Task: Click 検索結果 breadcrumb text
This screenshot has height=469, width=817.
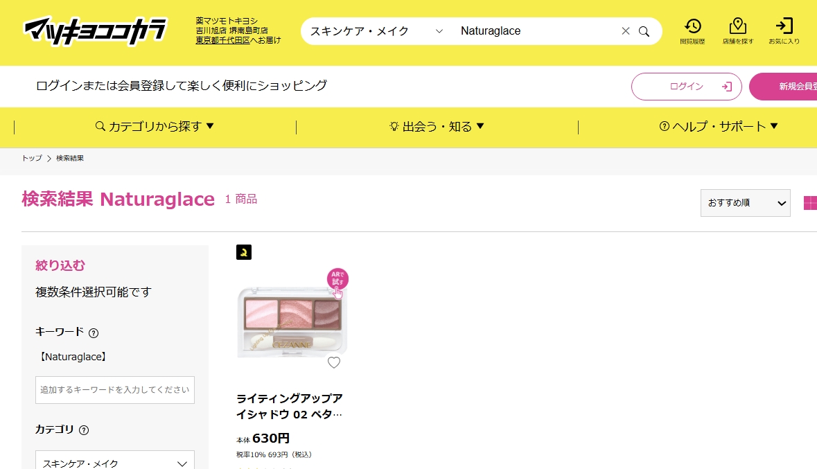Action: pos(70,159)
